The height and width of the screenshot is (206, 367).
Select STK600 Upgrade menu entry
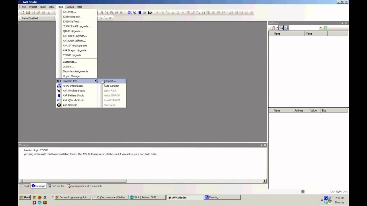[x=77, y=55]
